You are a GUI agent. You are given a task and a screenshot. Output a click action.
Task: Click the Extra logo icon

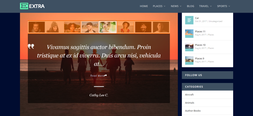click(24, 6)
